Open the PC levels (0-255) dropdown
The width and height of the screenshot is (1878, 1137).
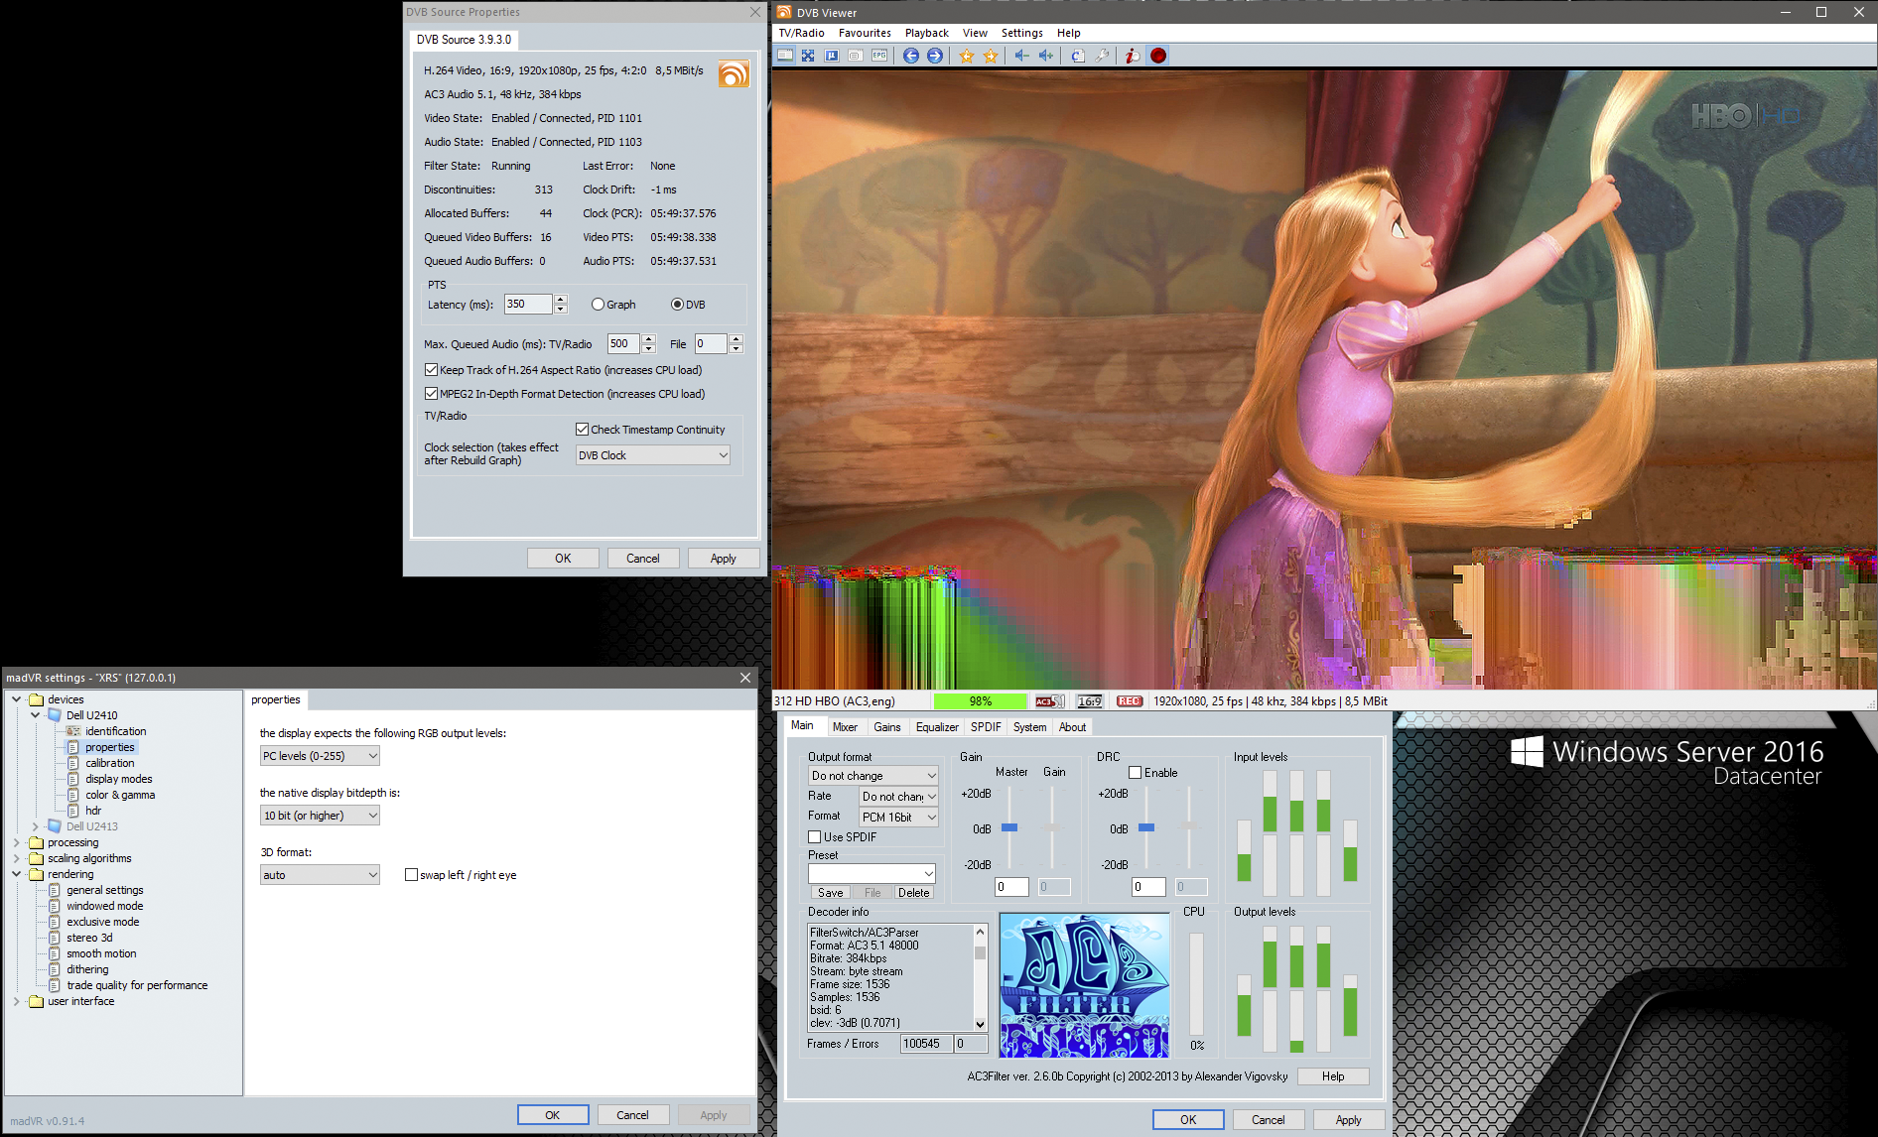[x=320, y=756]
